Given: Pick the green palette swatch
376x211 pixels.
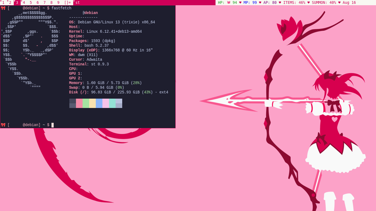Looking at the screenshot, I should click(x=86, y=103).
